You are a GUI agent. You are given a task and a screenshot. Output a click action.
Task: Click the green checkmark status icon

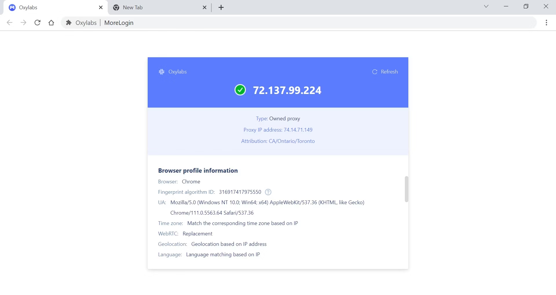pyautogui.click(x=240, y=90)
